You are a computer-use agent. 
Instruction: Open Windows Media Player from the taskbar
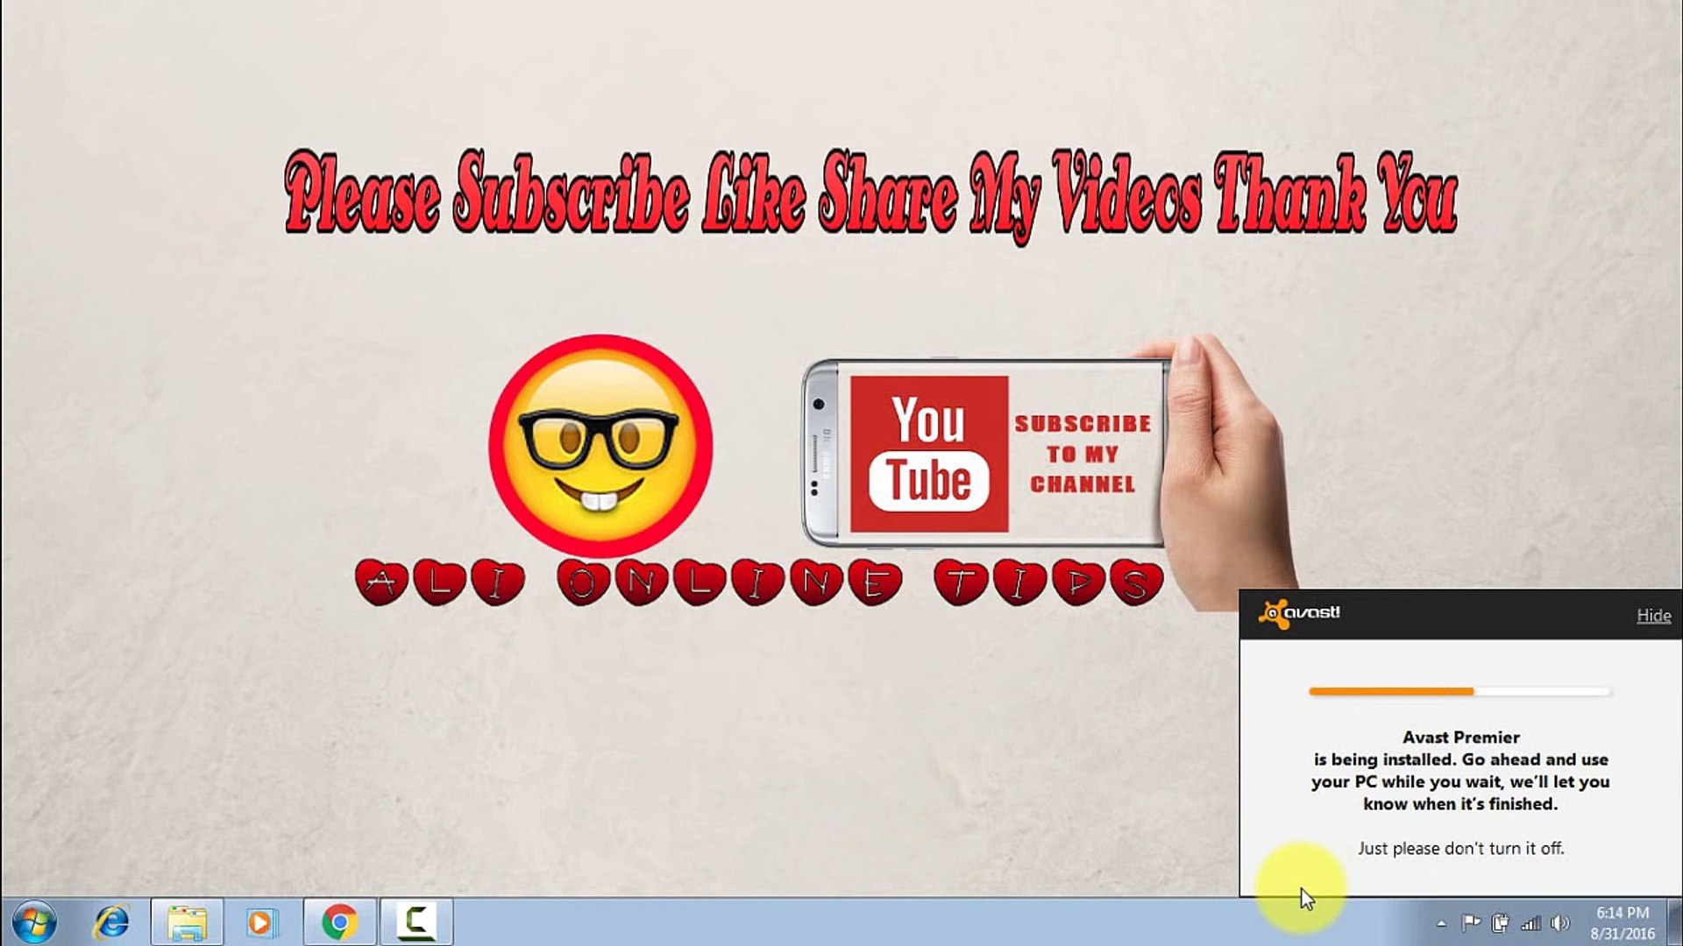pyautogui.click(x=261, y=922)
